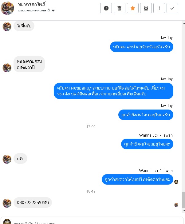
Task: Click the first Jay Jay sender label
Action: click(x=167, y=38)
